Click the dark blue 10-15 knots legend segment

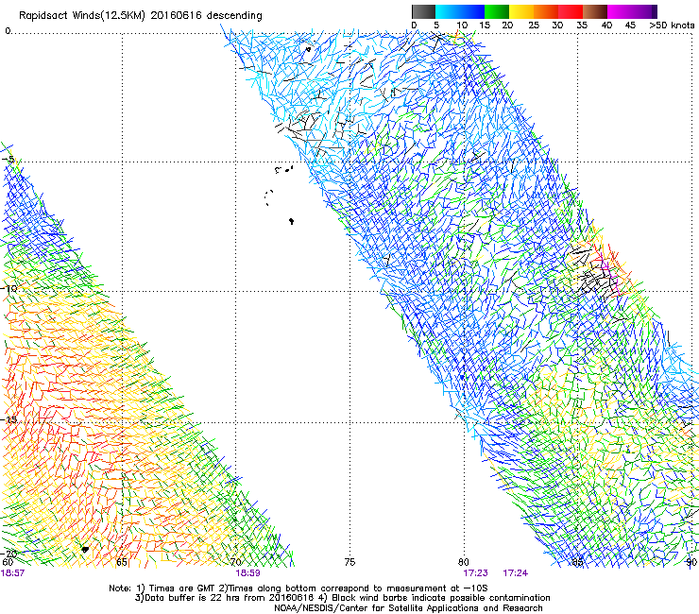[472, 11]
